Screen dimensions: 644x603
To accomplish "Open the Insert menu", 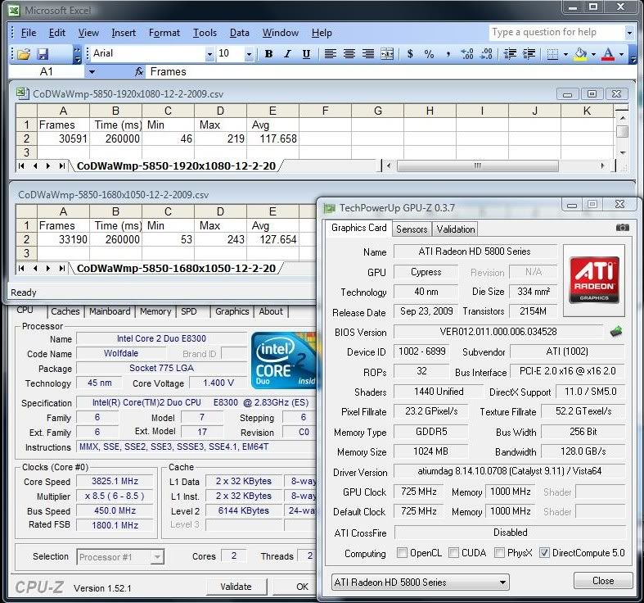I will tap(124, 33).
